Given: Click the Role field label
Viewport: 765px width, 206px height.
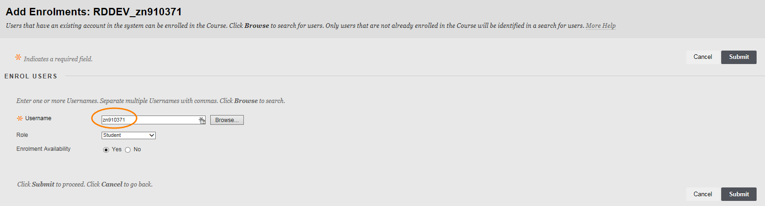Looking at the screenshot, I should [x=22, y=135].
